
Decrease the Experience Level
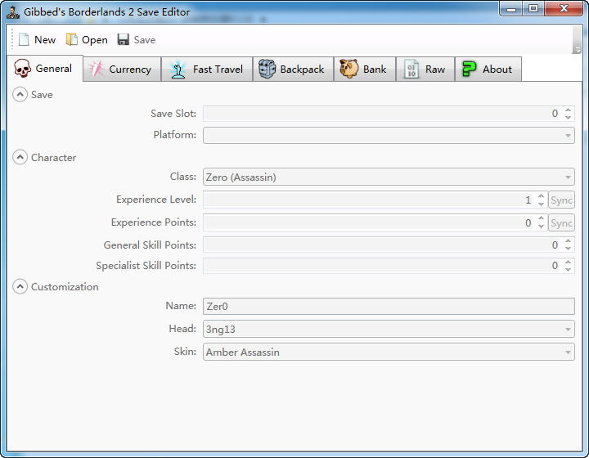[x=541, y=204]
